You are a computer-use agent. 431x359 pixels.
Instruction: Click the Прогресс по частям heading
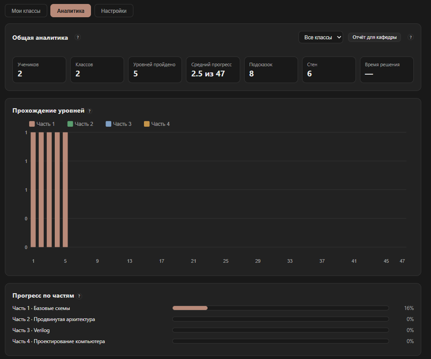pyautogui.click(x=43, y=295)
